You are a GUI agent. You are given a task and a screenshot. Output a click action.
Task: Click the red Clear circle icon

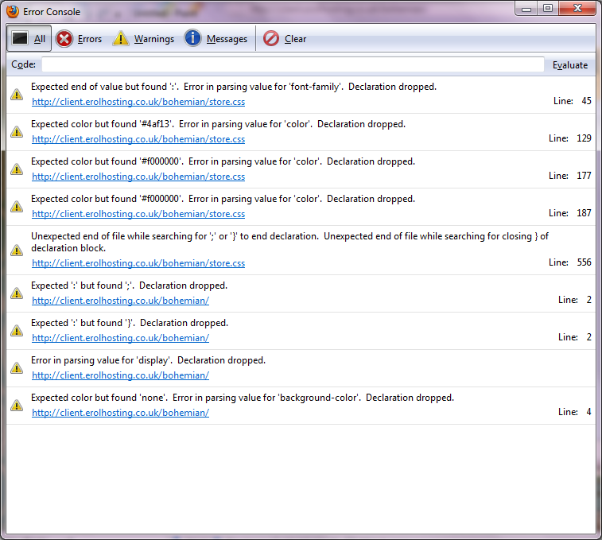pos(271,38)
